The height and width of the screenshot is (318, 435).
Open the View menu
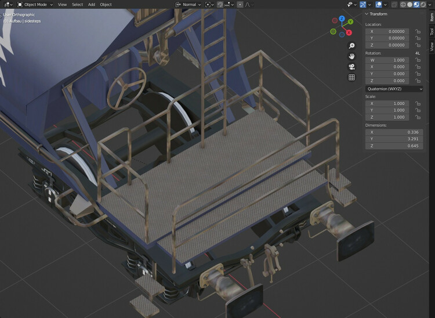click(62, 5)
